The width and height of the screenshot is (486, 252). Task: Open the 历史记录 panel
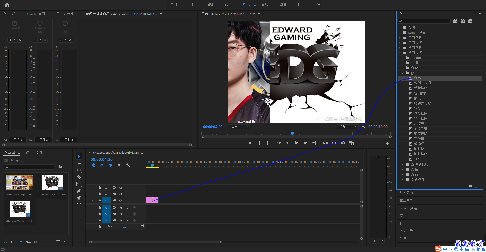coord(406,231)
